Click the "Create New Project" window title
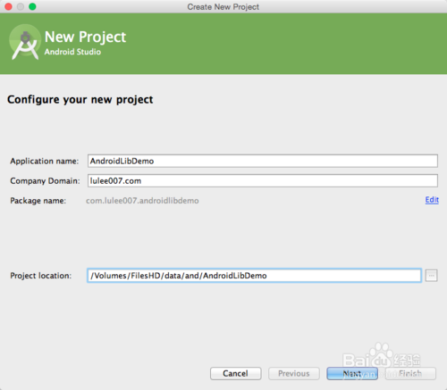The width and height of the screenshot is (447, 390). coord(223,7)
